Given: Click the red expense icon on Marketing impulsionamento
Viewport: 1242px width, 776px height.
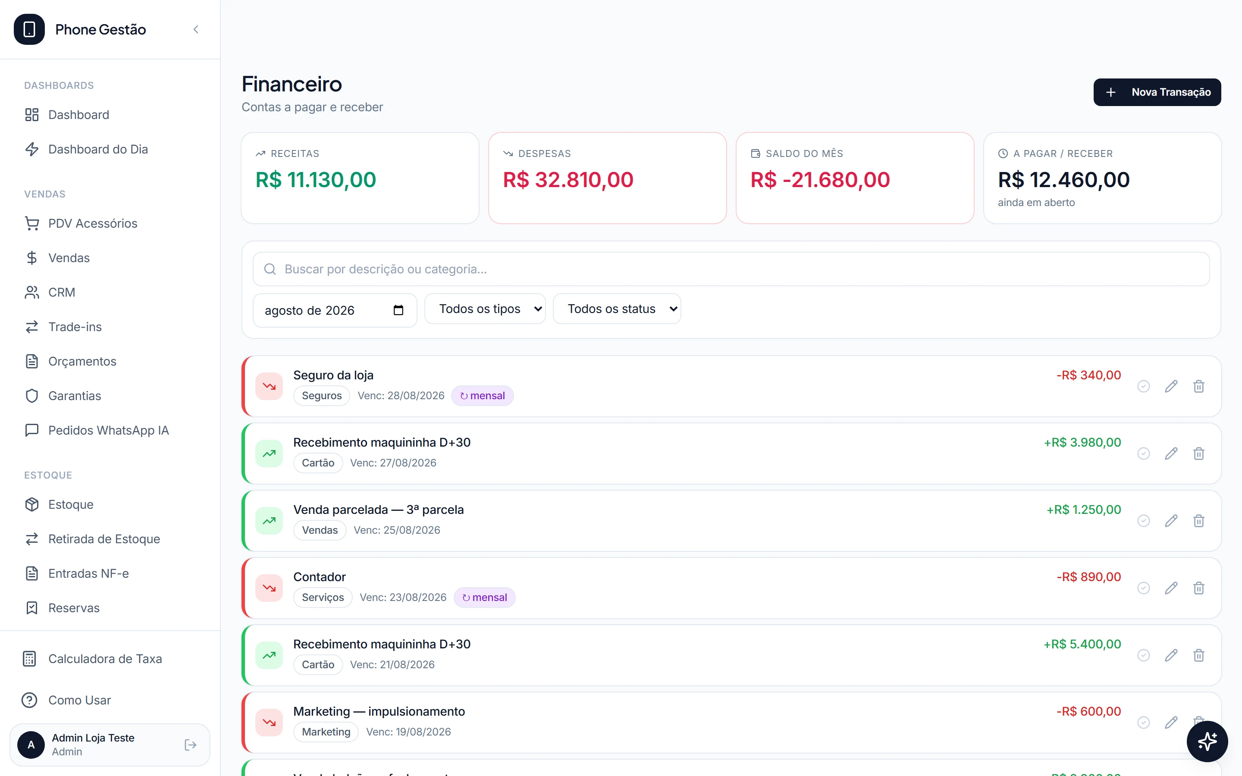Looking at the screenshot, I should [x=270, y=723].
